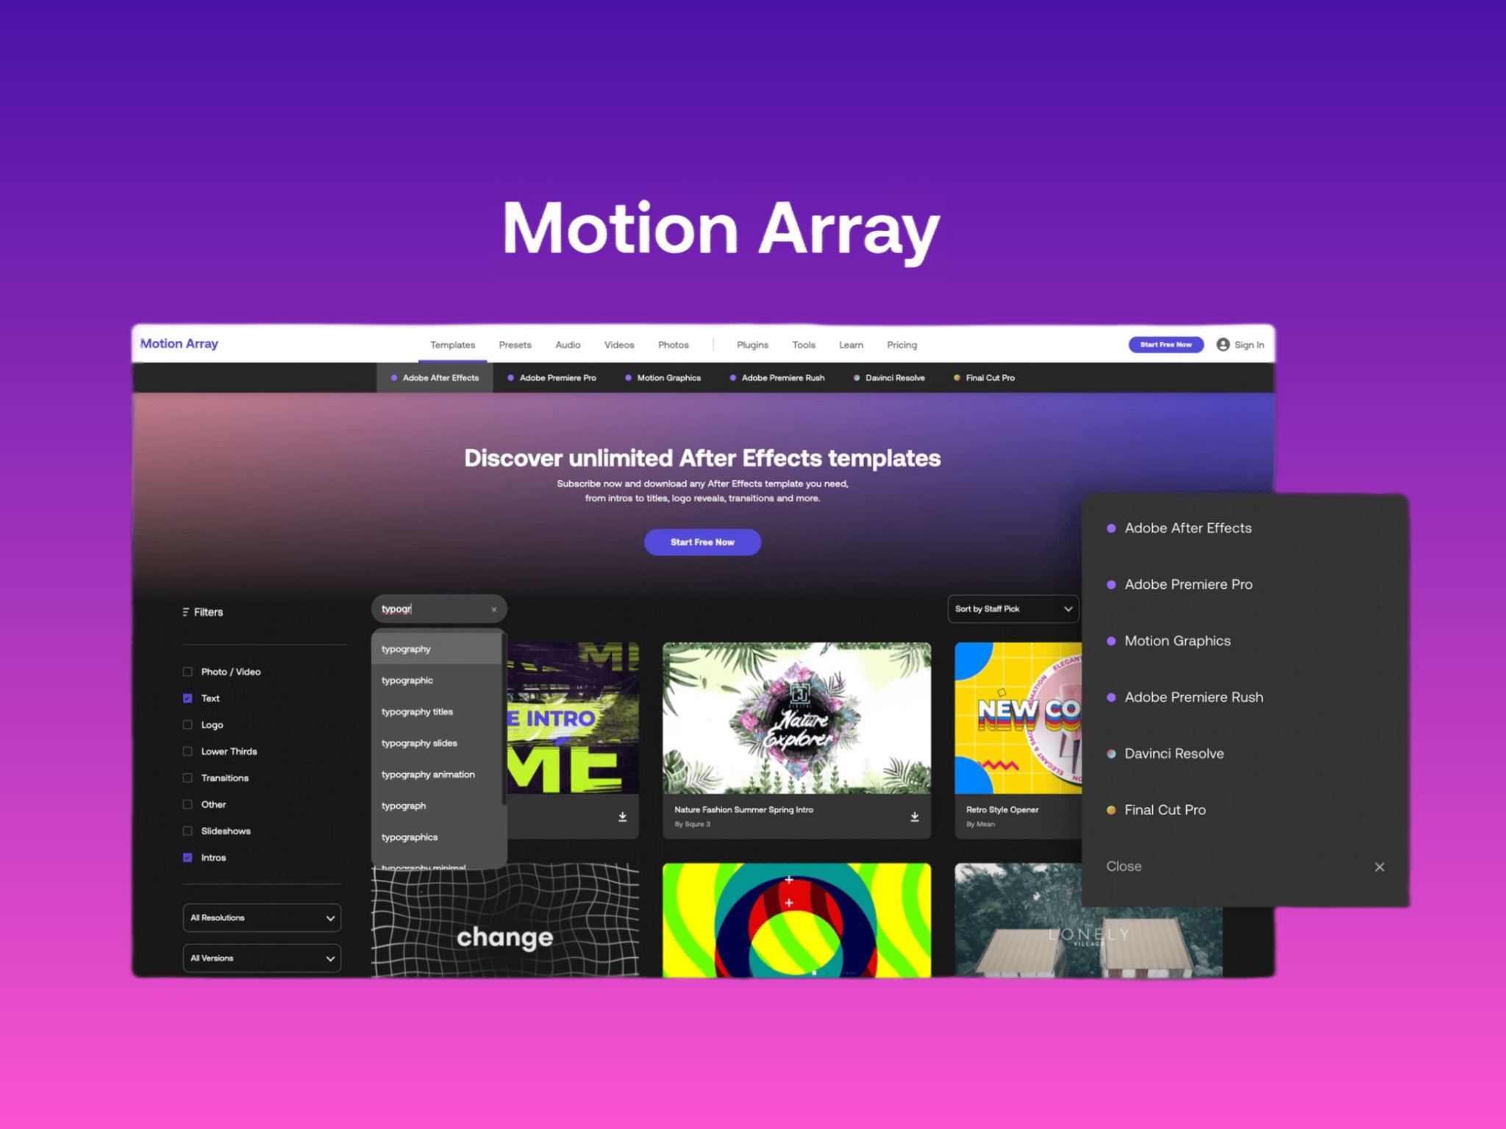Click the Filters icon in sidebar
Image resolution: width=1506 pixels, height=1129 pixels.
click(x=186, y=612)
